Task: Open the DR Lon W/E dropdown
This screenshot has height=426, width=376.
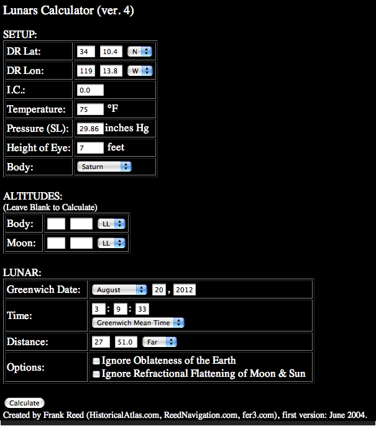Action: [x=140, y=71]
